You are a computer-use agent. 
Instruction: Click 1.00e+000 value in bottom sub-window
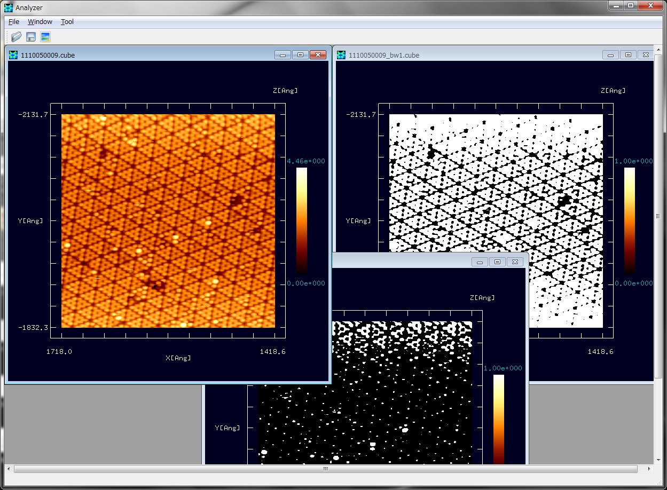503,368
